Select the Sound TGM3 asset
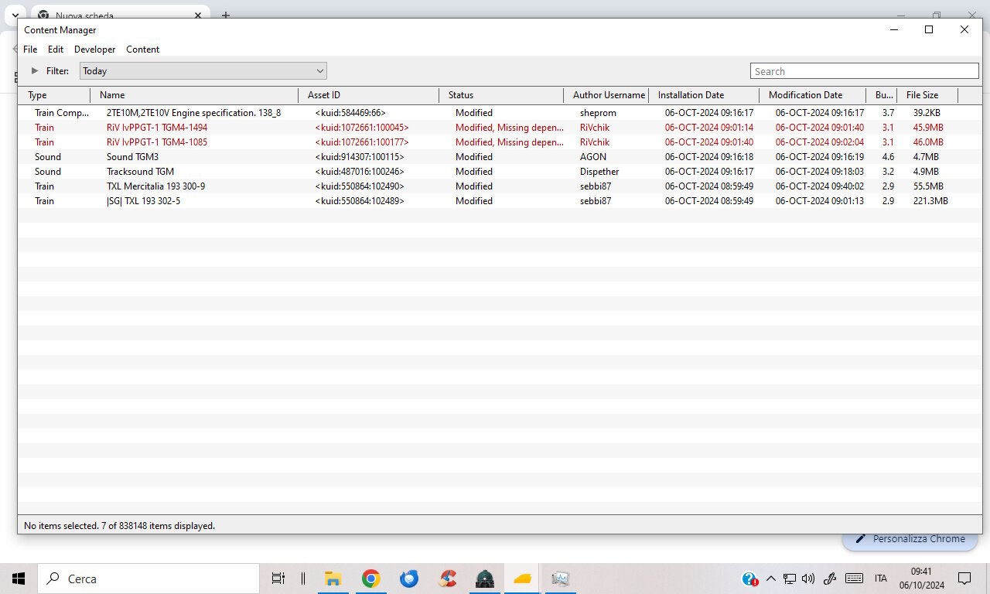This screenshot has width=990, height=594. click(500, 157)
